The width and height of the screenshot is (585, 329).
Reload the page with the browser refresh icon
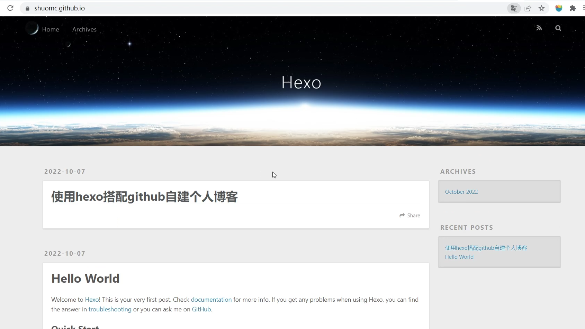click(x=10, y=8)
